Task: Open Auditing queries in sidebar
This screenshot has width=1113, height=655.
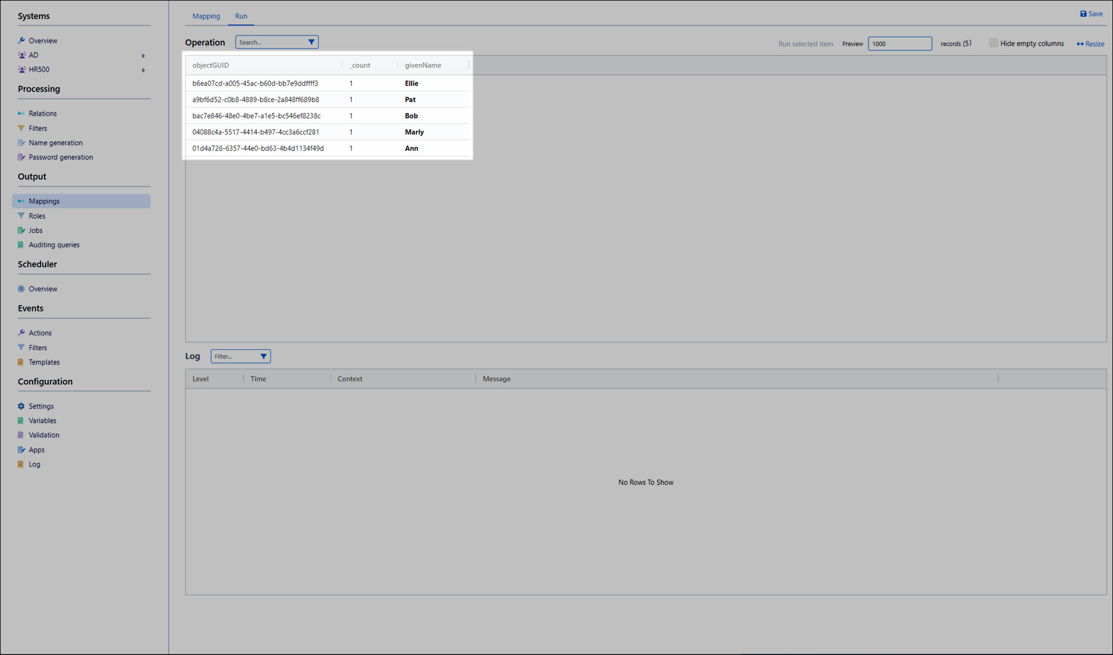Action: coord(54,245)
